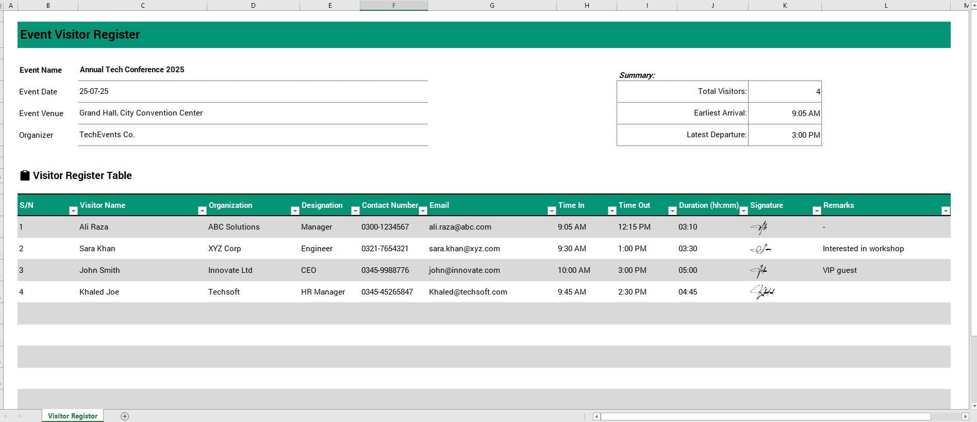Click the Event Name value Annual Tech Conference 2025
977x422 pixels.
(132, 70)
